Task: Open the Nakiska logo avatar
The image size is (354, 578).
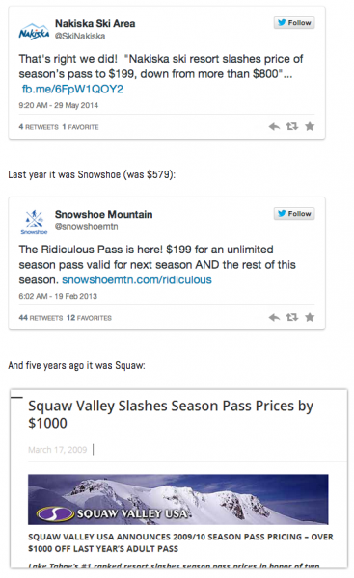Action: tap(34, 32)
